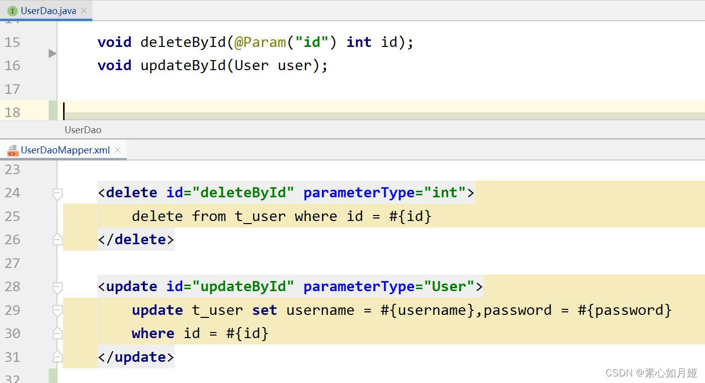Click line number 18 in the gutter

tap(13, 112)
